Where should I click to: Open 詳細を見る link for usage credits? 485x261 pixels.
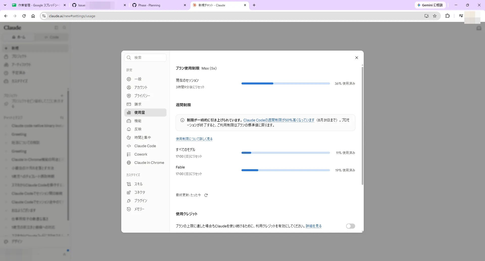[313, 226]
